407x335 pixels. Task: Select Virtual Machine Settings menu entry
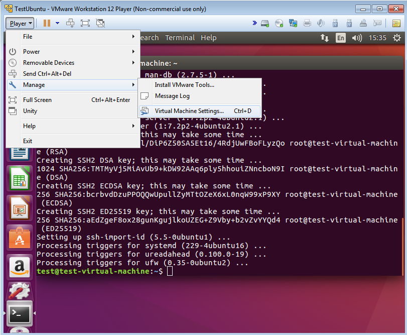point(189,111)
